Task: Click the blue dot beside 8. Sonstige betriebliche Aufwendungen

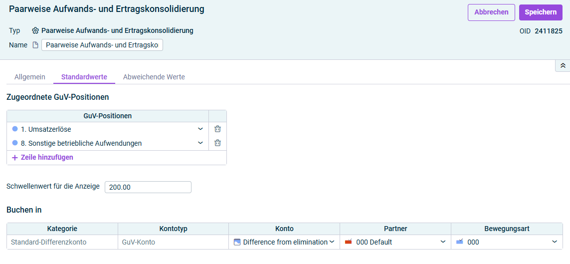Action: [15, 143]
